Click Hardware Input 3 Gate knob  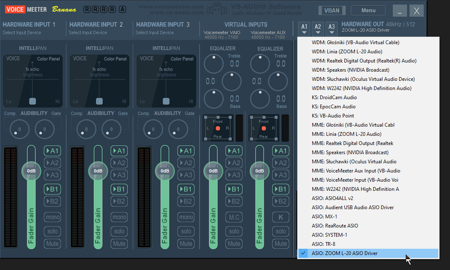(x=178, y=129)
